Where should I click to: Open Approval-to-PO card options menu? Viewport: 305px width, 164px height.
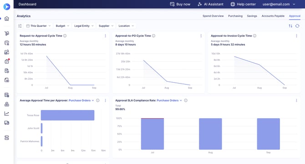tap(201, 36)
